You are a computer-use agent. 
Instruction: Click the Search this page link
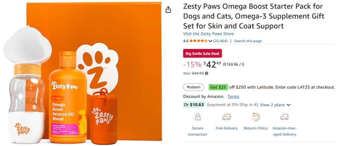[x=248, y=41]
